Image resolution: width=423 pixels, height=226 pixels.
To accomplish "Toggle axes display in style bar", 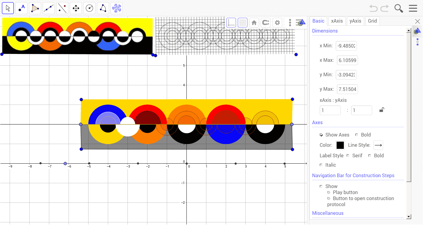I will coord(231,23).
